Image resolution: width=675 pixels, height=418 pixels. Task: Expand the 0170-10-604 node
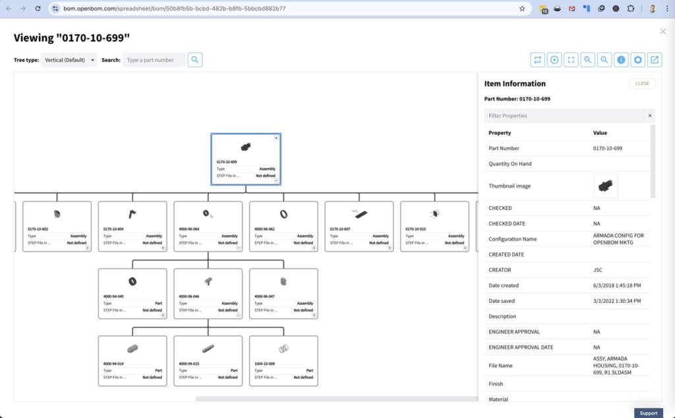163,248
